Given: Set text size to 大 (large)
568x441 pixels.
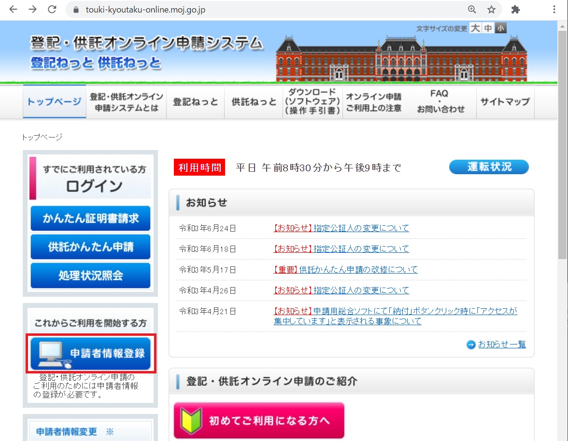Looking at the screenshot, I should click(x=475, y=28).
